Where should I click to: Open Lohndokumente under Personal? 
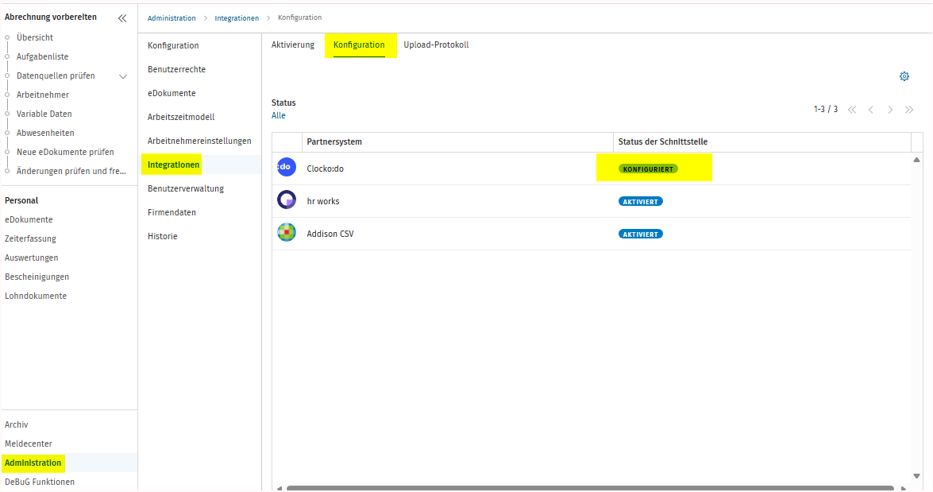point(36,296)
